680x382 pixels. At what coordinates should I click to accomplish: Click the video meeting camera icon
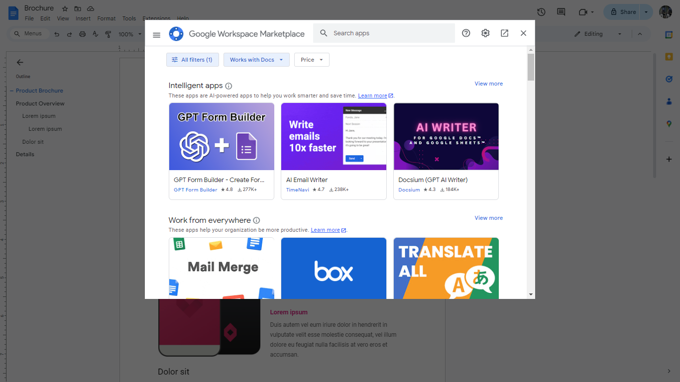583,12
